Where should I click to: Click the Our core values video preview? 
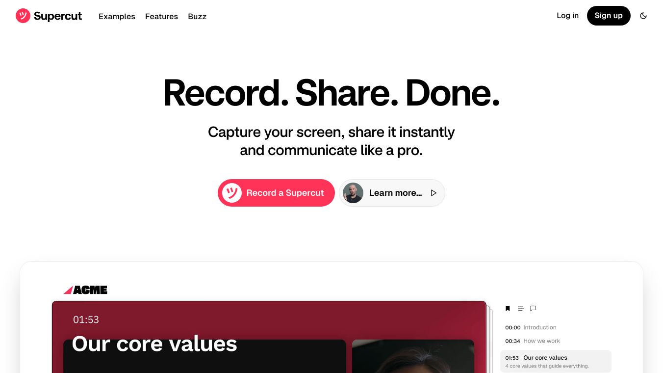(269, 337)
